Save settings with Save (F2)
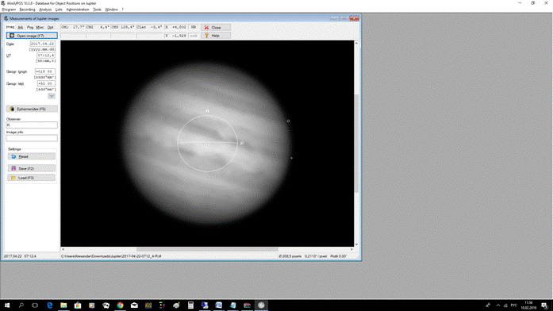This screenshot has height=311, width=553. pyautogui.click(x=32, y=168)
